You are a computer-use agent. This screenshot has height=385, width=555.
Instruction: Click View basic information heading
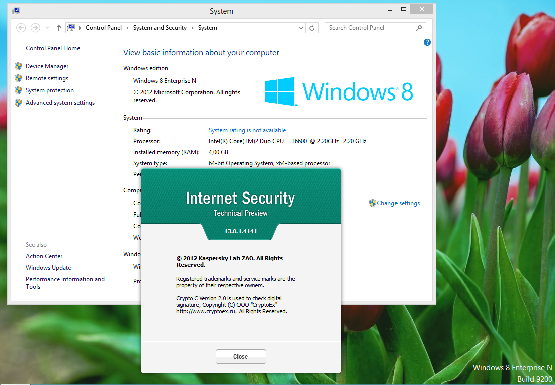coord(201,53)
